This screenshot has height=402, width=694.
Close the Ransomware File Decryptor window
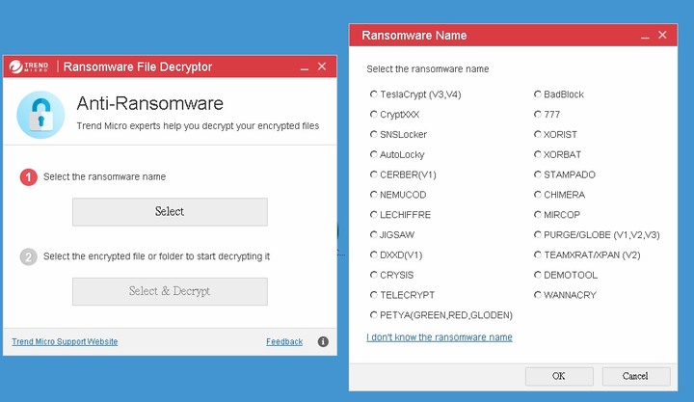322,67
